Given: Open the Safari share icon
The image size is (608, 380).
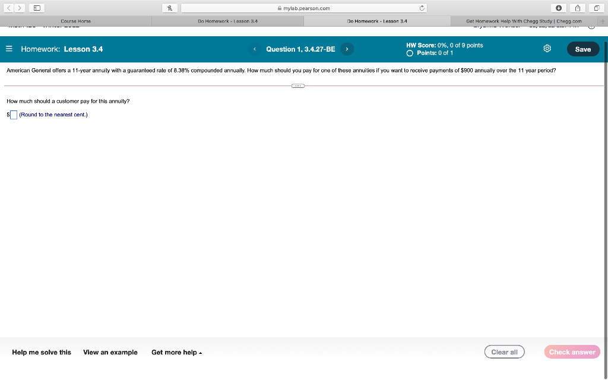Looking at the screenshot, I should click(x=577, y=8).
